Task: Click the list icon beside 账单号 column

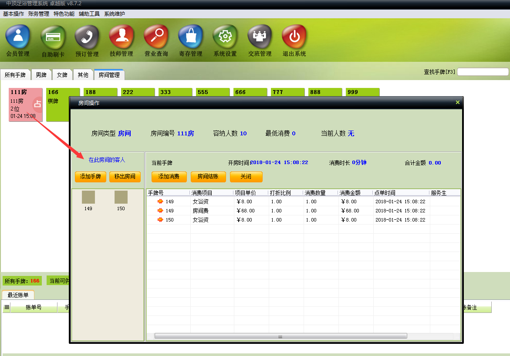Action: point(7,307)
